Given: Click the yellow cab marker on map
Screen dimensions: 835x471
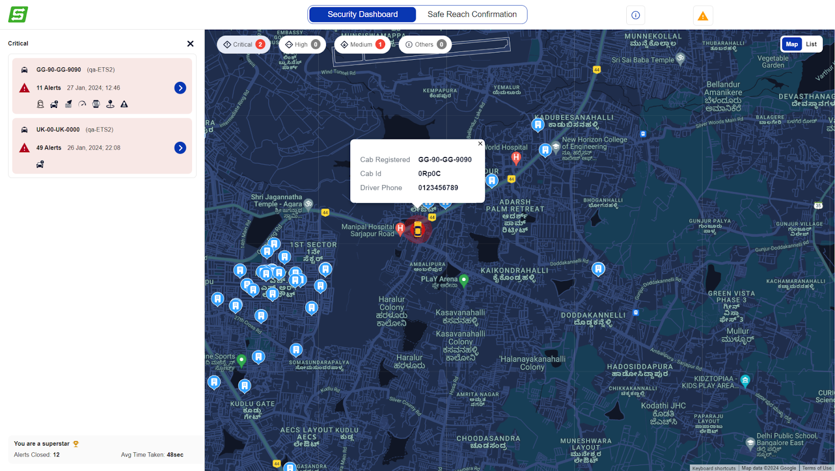Looking at the screenshot, I should point(417,229).
